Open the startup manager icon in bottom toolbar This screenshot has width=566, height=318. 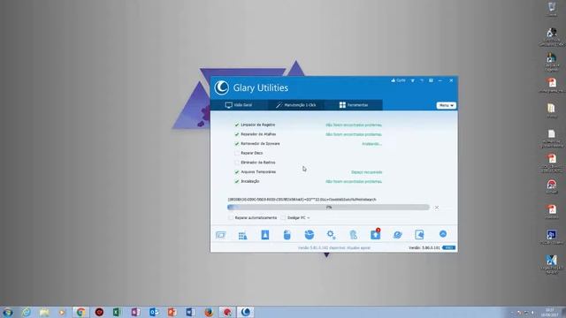pos(220,235)
